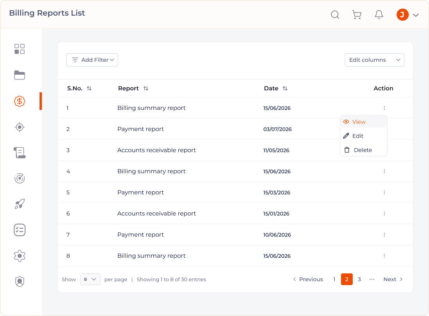Viewport: 429px width, 316px height.
Task: Open the settings gear icon in sidebar
Action: [x=20, y=256]
